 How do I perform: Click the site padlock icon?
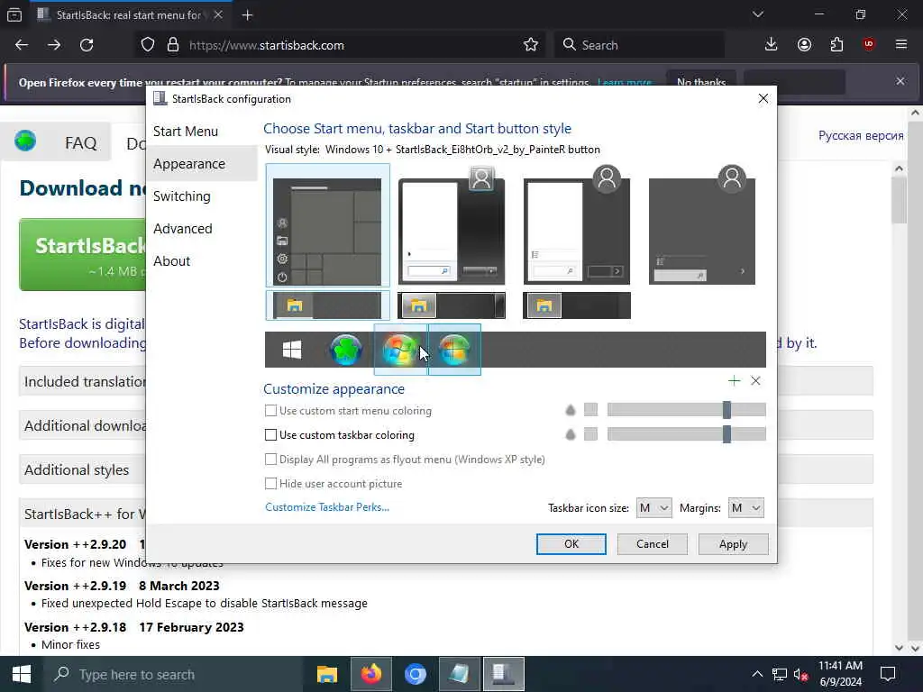(173, 45)
